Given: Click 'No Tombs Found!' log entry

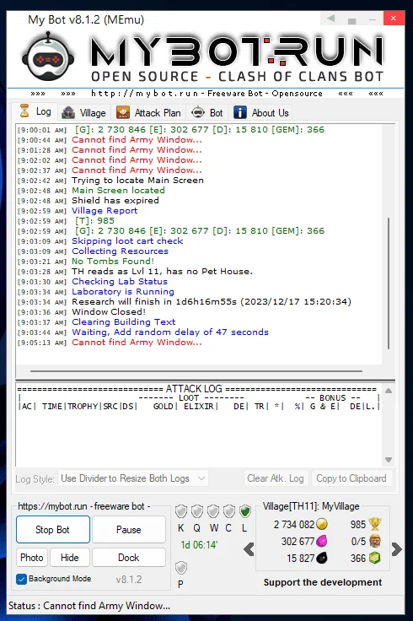Looking at the screenshot, I should [x=113, y=262].
